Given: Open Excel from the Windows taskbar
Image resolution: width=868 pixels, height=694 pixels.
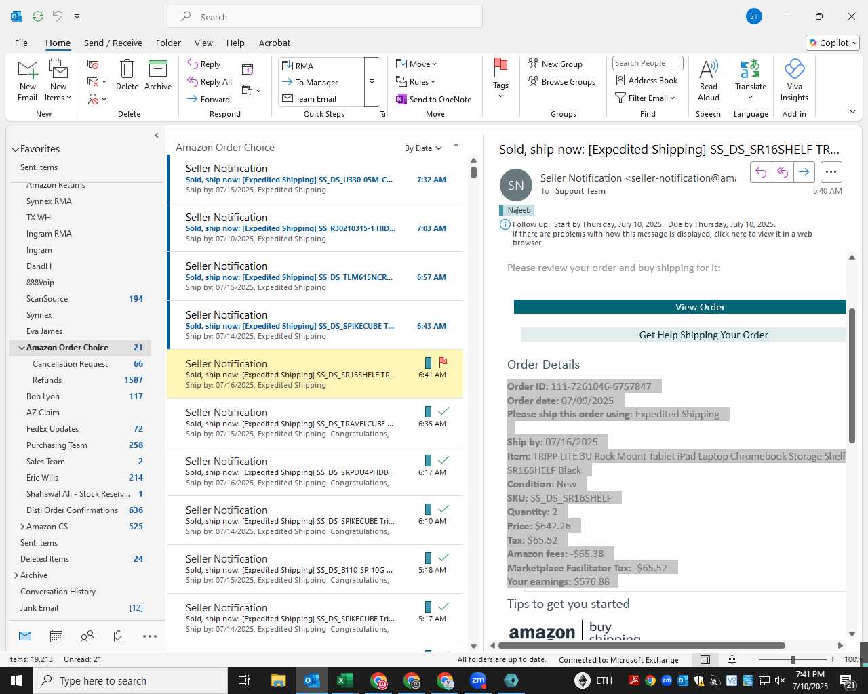Looking at the screenshot, I should [x=345, y=680].
